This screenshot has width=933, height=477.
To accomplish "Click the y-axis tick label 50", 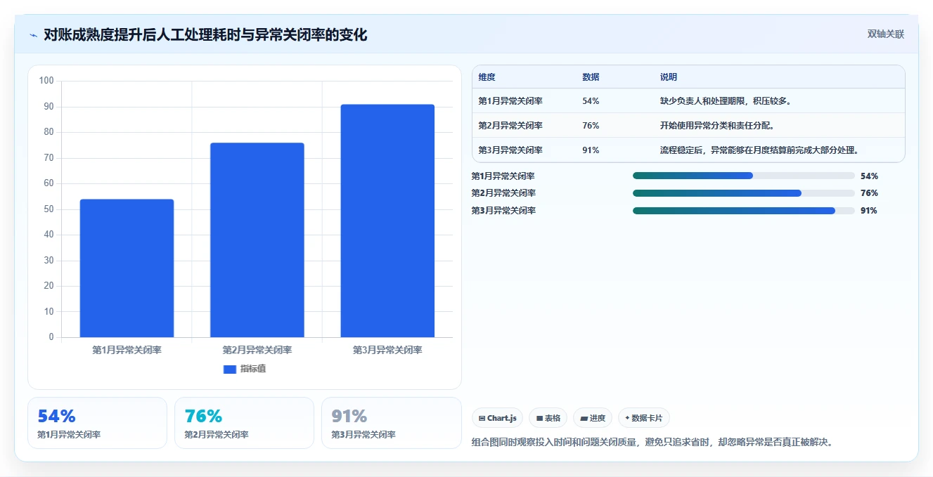I will click(49, 209).
